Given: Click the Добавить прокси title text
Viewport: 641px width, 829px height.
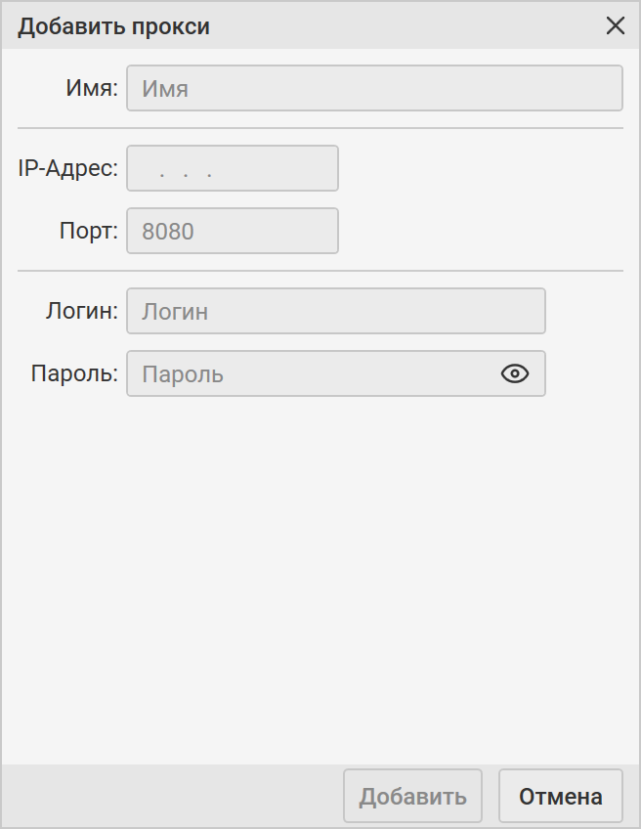Looking at the screenshot, I should click(113, 26).
